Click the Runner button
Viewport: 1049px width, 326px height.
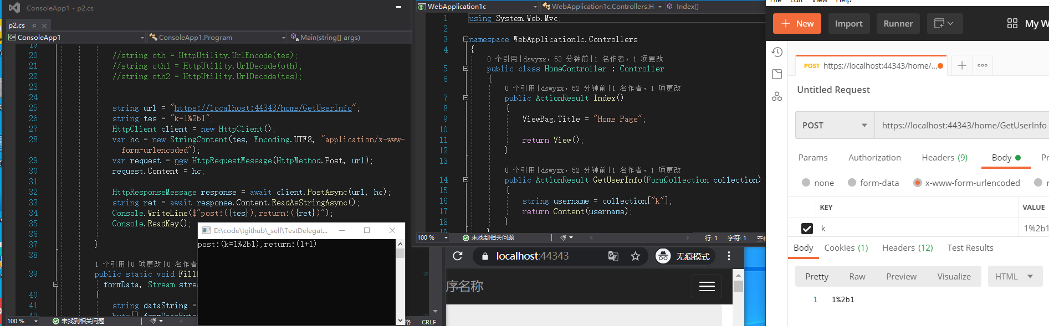point(898,23)
